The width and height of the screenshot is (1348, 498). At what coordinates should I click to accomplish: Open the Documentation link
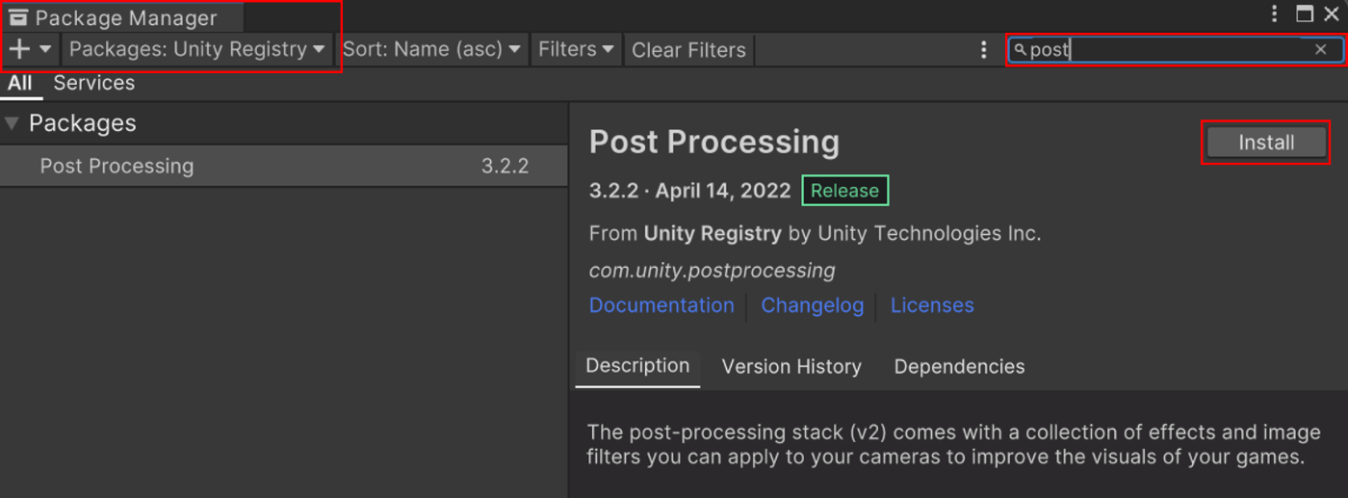pos(661,305)
